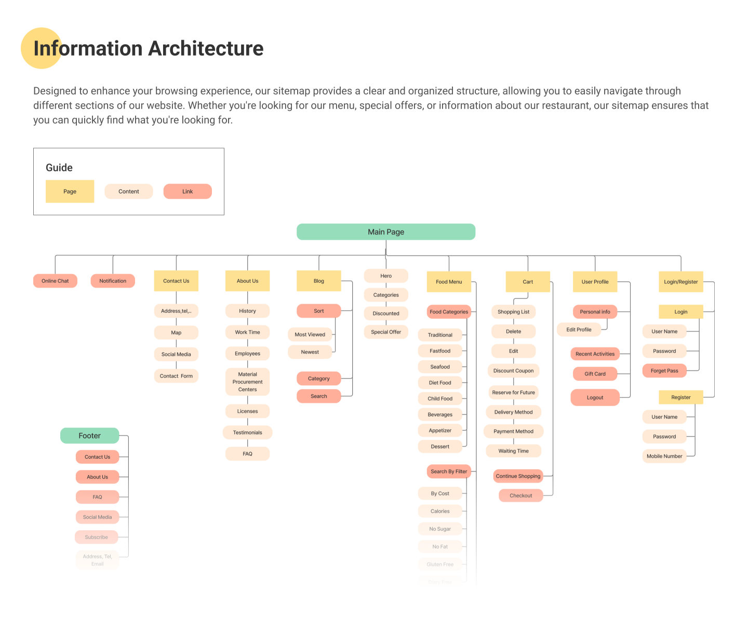Click the Continue Shopping node
748x632 pixels.
[518, 476]
